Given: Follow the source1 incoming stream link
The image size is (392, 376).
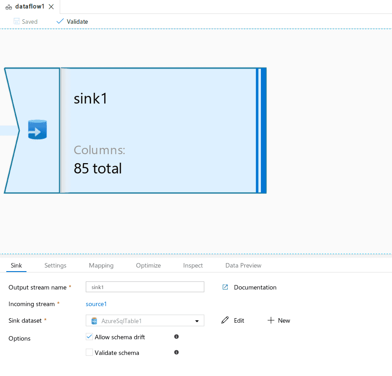Looking at the screenshot, I should pos(96,304).
